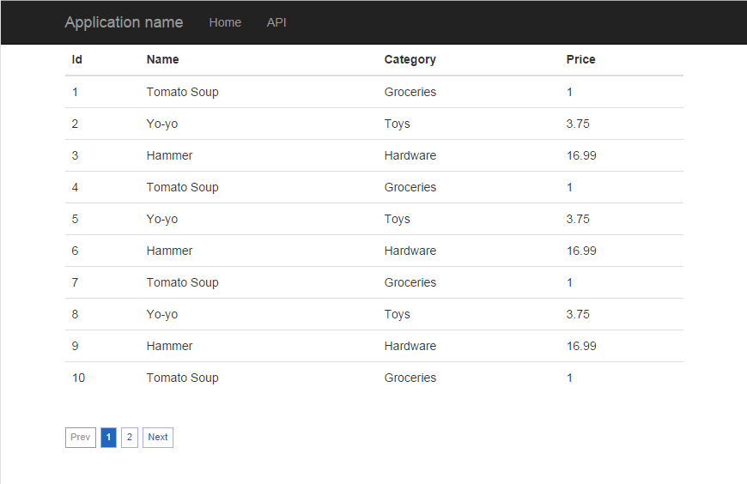Select the Yo-yo name in row 2

click(x=162, y=124)
